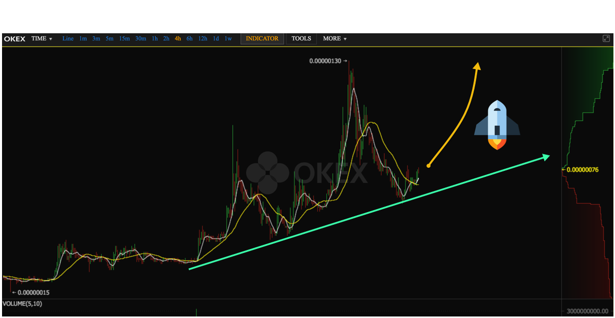The width and height of the screenshot is (615, 318).
Task: Select the 15m interval
Action: pyautogui.click(x=125, y=38)
